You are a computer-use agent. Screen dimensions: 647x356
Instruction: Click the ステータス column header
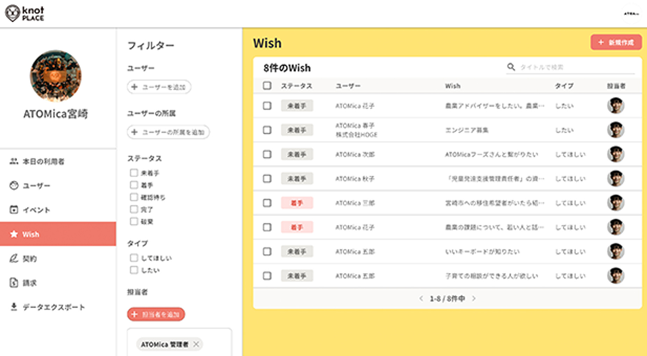[x=296, y=86]
